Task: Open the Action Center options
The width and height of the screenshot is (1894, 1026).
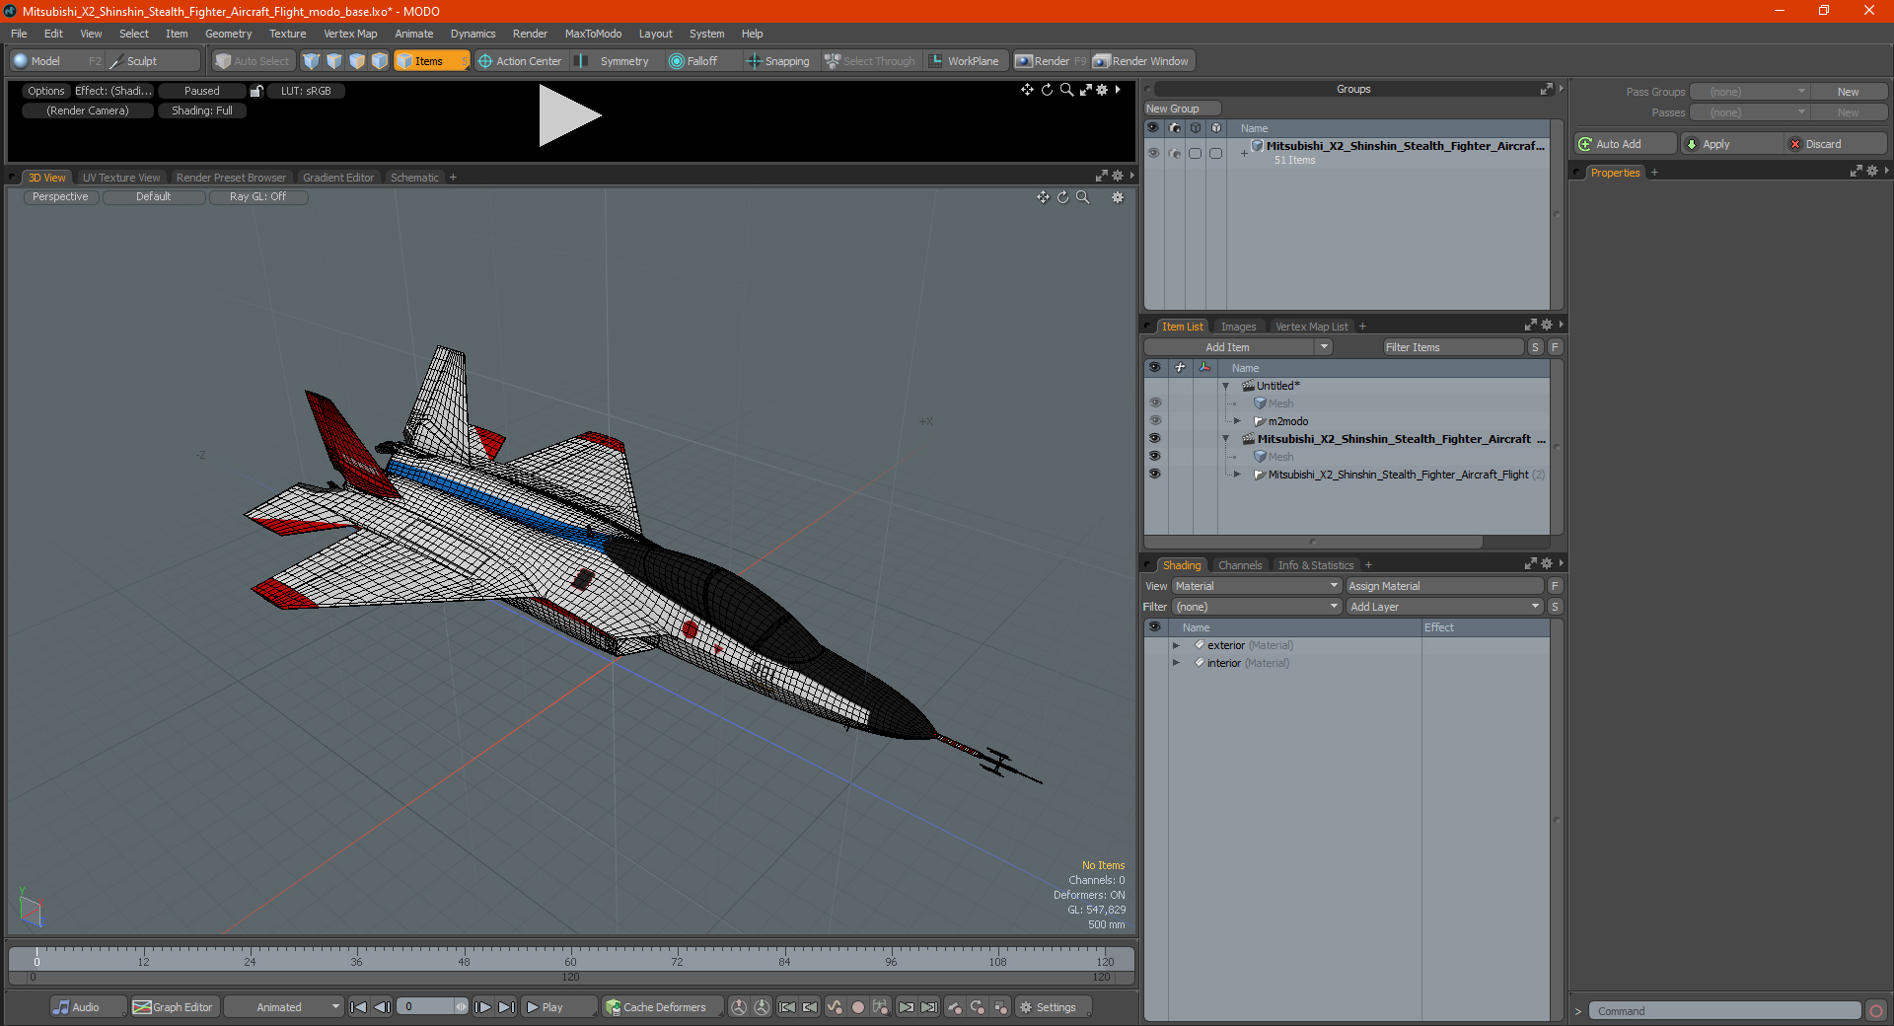Action: (520, 61)
